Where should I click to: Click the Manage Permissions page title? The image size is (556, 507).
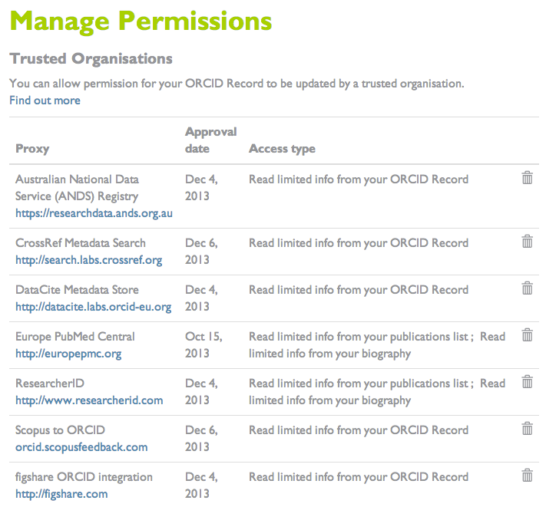coord(141,21)
